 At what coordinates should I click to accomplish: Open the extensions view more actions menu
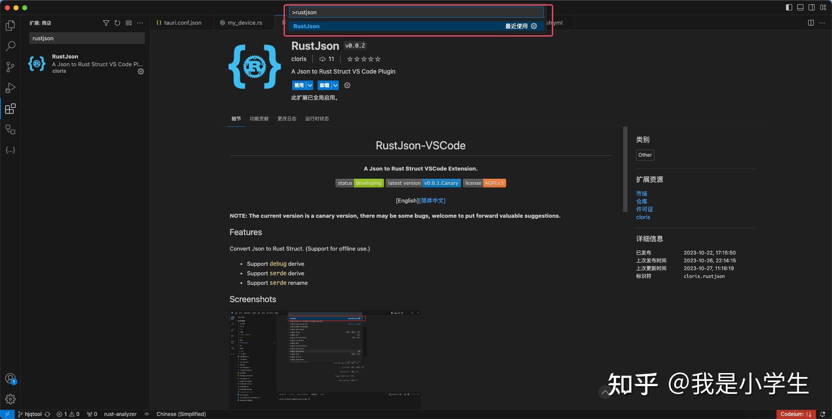tap(140, 23)
